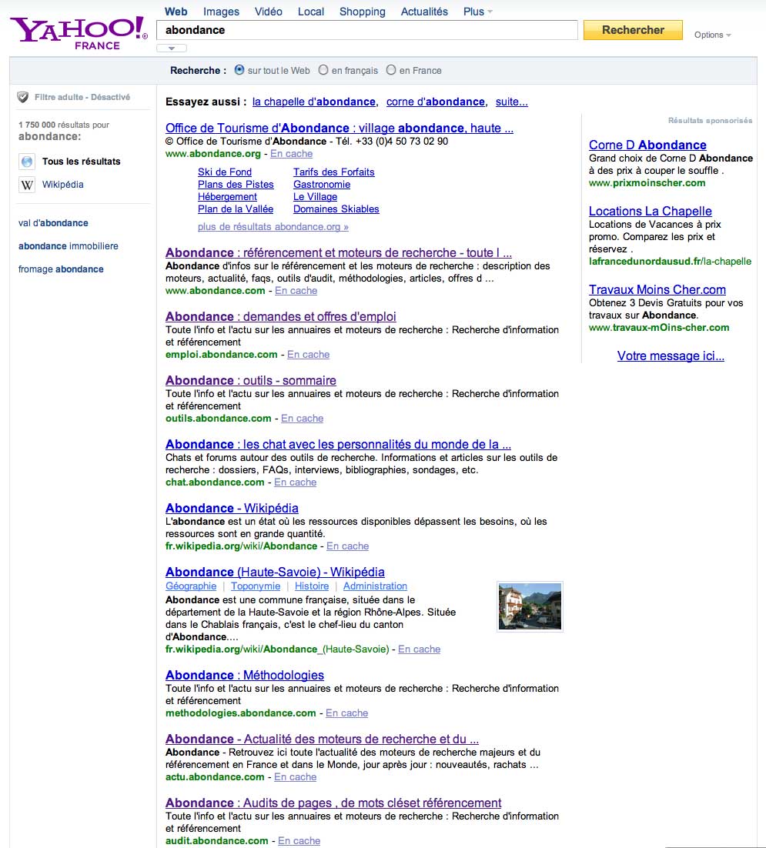Filter by Wikipédia results in sidebar

(x=63, y=185)
